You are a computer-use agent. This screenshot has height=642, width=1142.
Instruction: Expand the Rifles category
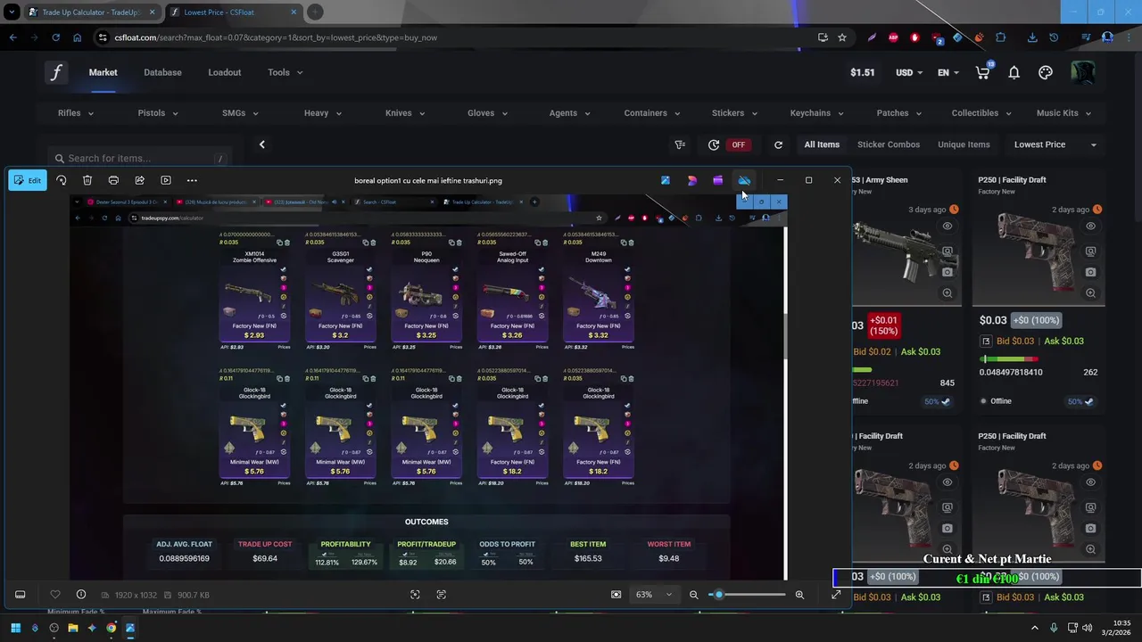point(75,113)
